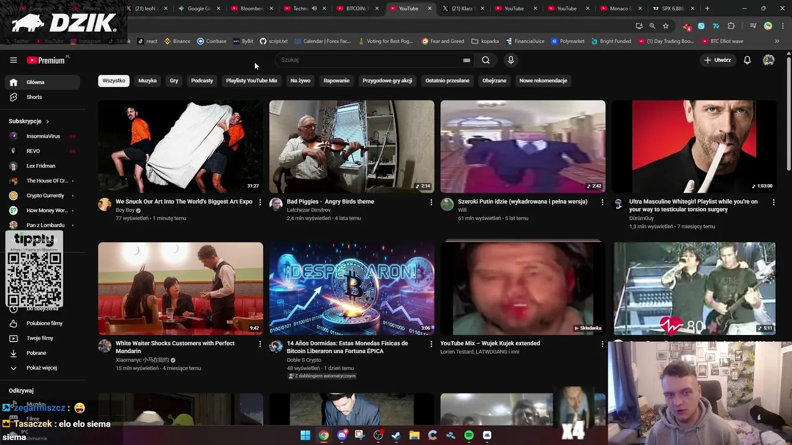Viewport: 792px width, 445px height.
Task: Select the Obejrzane filter chip
Action: click(x=494, y=80)
